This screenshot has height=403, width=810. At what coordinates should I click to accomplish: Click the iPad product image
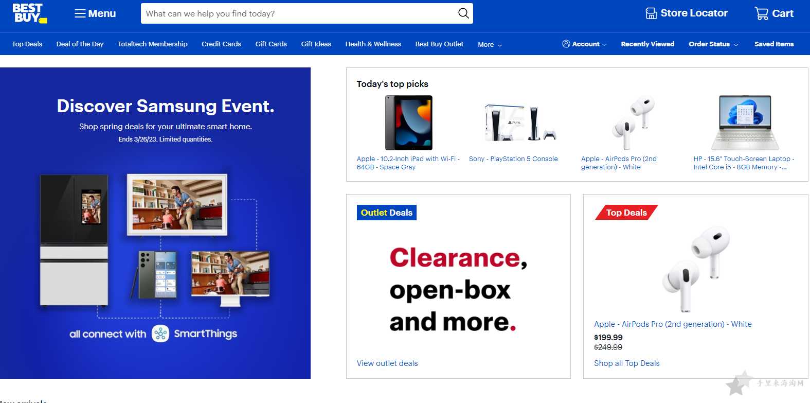coord(409,122)
